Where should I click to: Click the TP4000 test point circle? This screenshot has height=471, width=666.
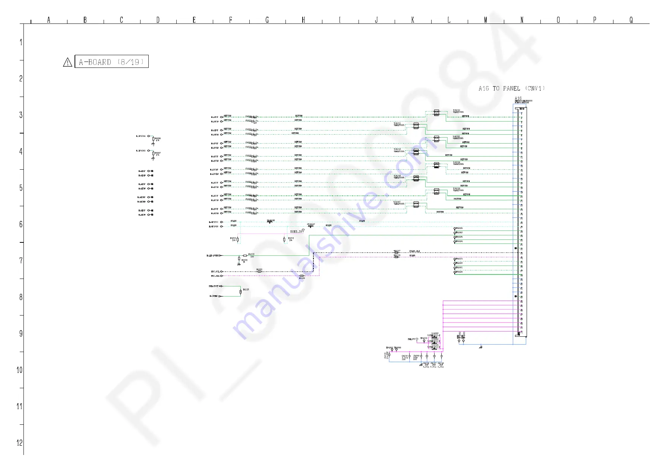(424, 341)
